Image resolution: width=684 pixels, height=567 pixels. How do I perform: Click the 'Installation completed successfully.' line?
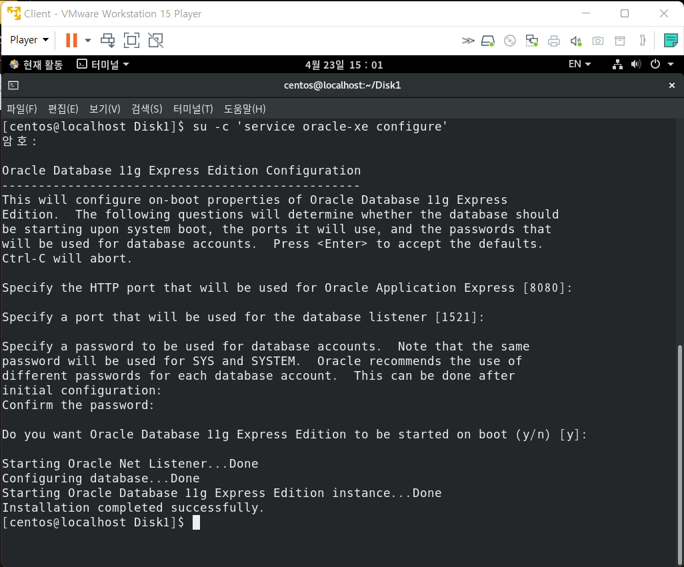[133, 508]
